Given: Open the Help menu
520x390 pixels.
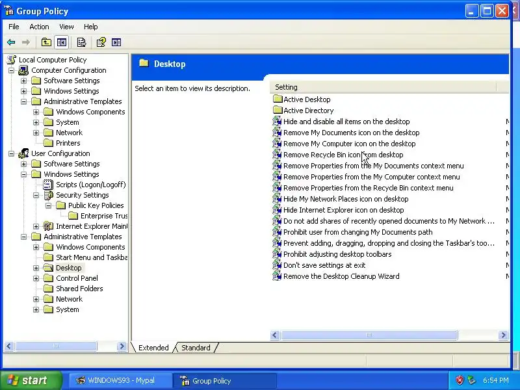Looking at the screenshot, I should coord(90,27).
